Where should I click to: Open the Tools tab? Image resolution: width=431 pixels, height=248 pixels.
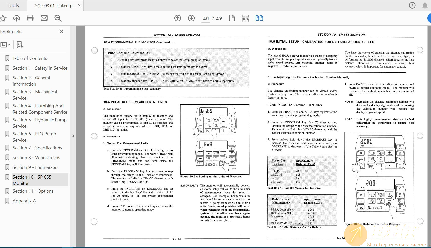13,5
